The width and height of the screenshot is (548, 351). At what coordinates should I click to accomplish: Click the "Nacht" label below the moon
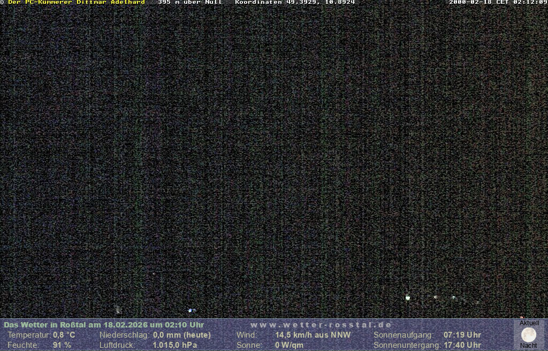tap(529, 346)
